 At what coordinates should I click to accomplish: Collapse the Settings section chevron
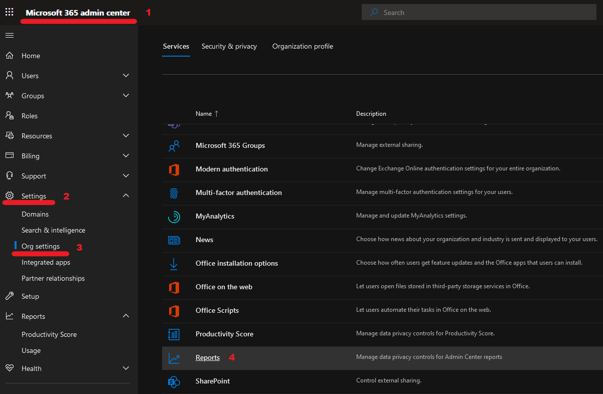pos(126,195)
